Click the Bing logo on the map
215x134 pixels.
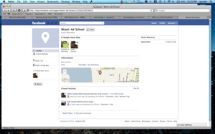coord(66,80)
